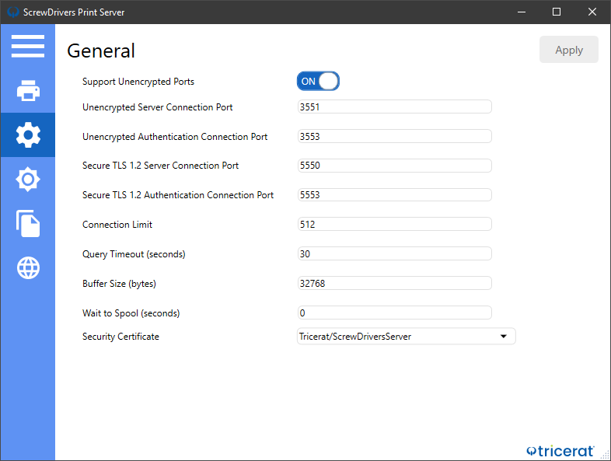Click the Security Certificate label
This screenshot has height=461, width=611.
coord(120,337)
